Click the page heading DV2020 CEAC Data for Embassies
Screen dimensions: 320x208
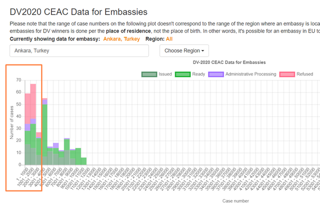tap(78, 12)
